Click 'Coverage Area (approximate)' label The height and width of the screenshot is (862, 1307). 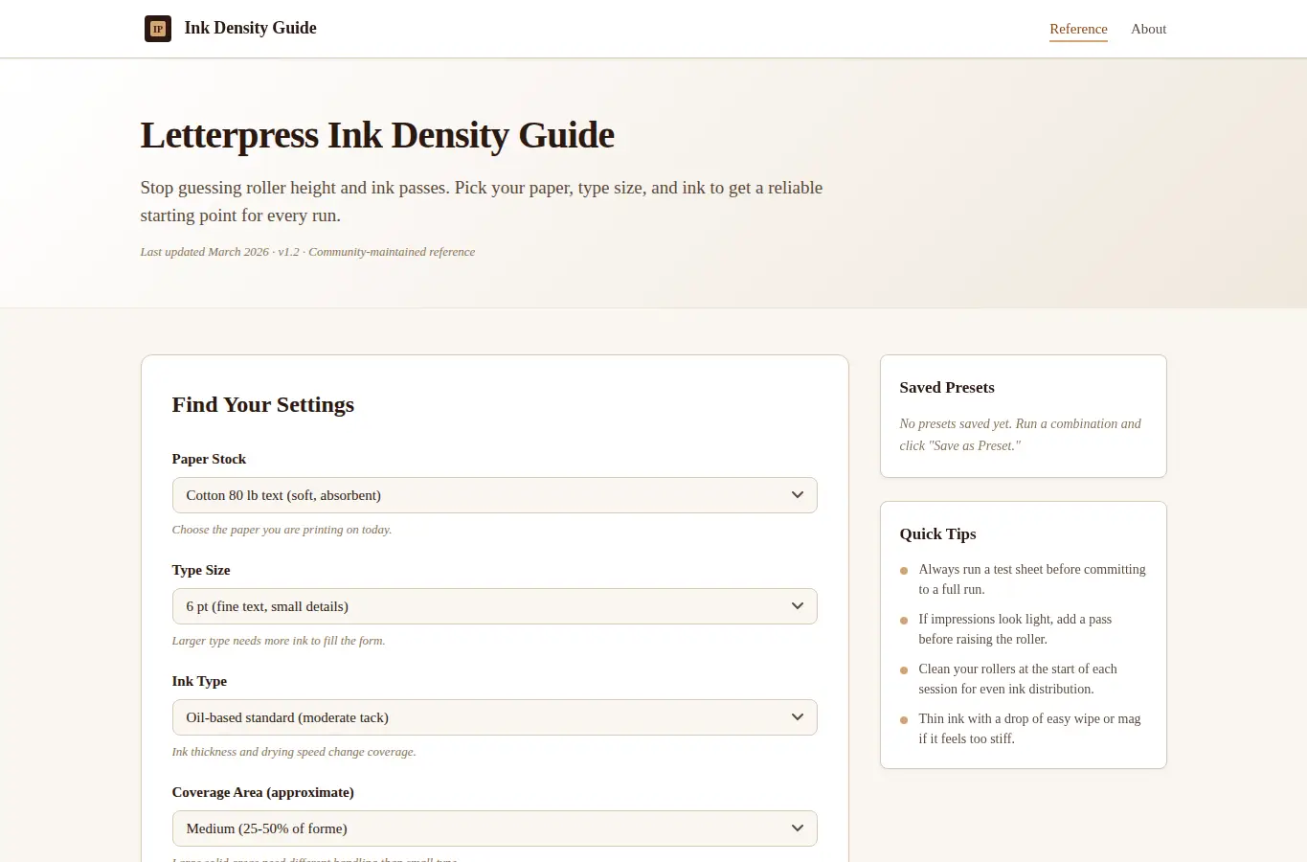[x=263, y=792]
